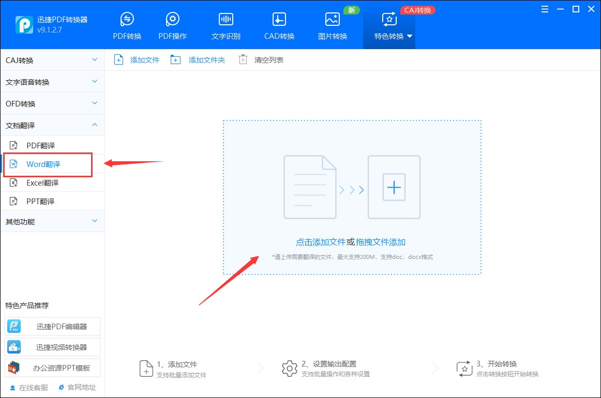The height and width of the screenshot is (398, 601).
Task: Select the PPT翻译 sidebar item
Action: 53,201
